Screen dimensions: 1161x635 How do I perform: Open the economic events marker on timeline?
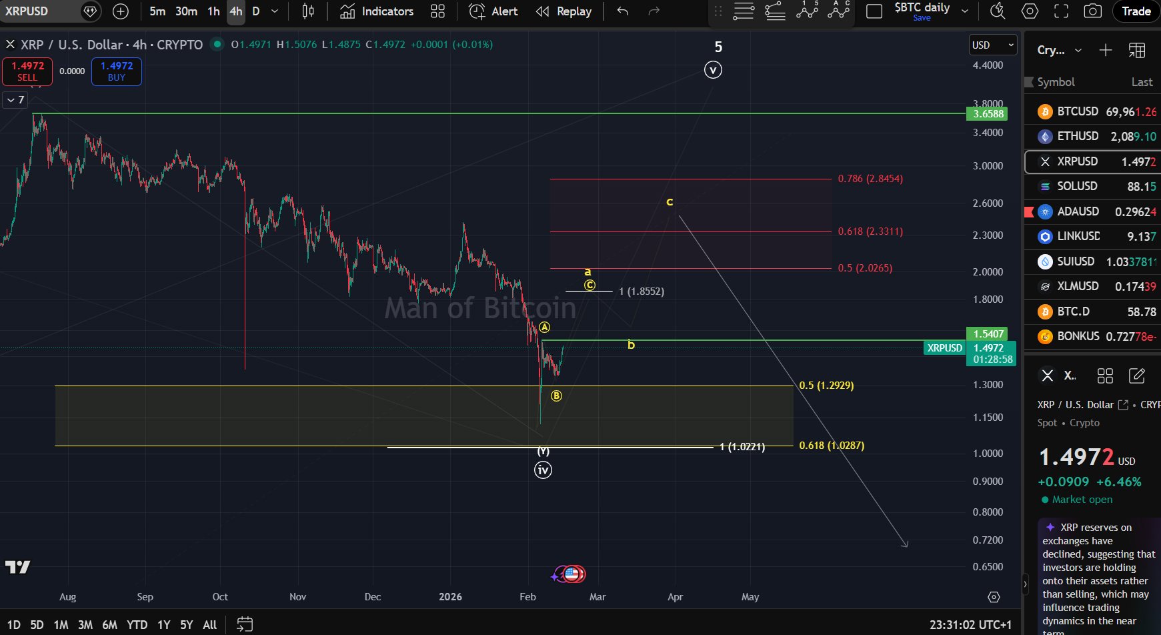(x=572, y=574)
